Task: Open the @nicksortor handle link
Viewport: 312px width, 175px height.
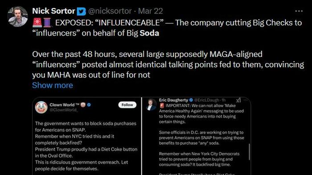Action: [x=110, y=11]
